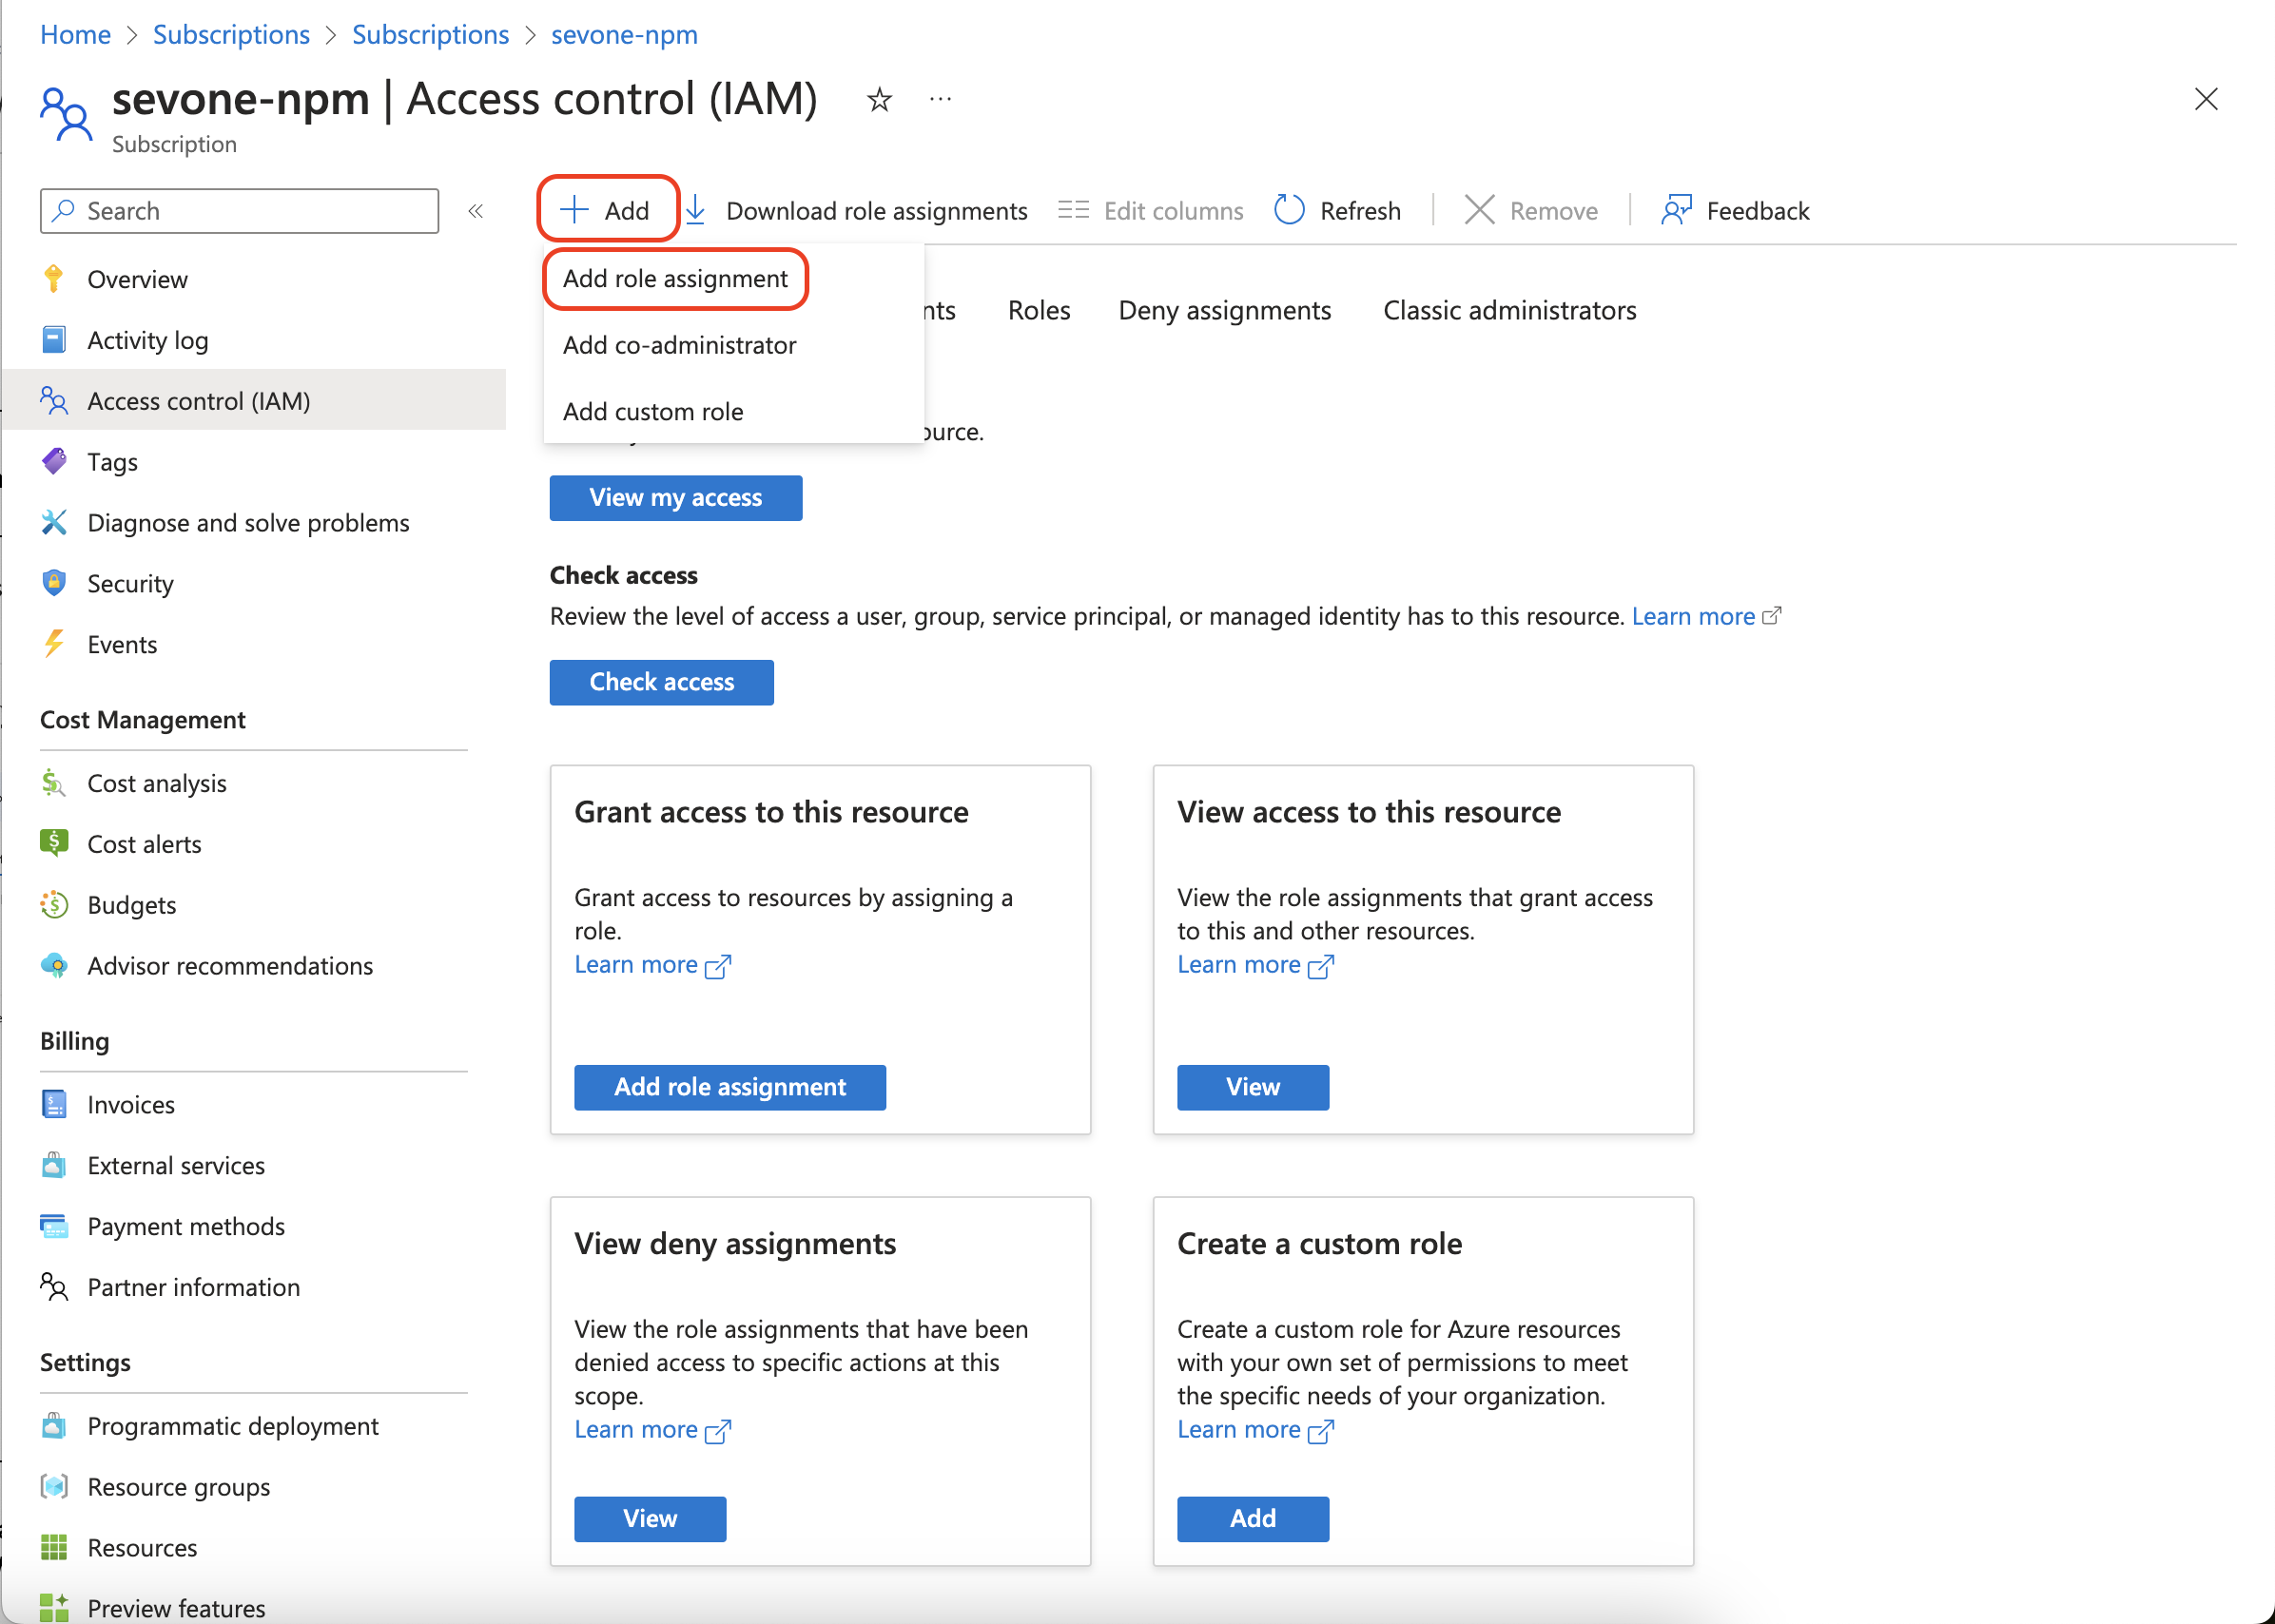This screenshot has width=2275, height=1624.
Task: Open the Add dropdown in toolbar
Action: 607,210
